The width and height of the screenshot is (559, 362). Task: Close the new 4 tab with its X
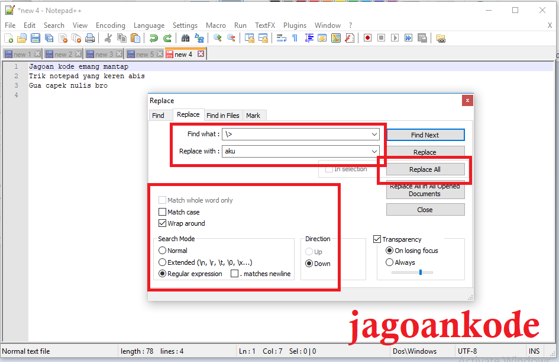coord(201,54)
